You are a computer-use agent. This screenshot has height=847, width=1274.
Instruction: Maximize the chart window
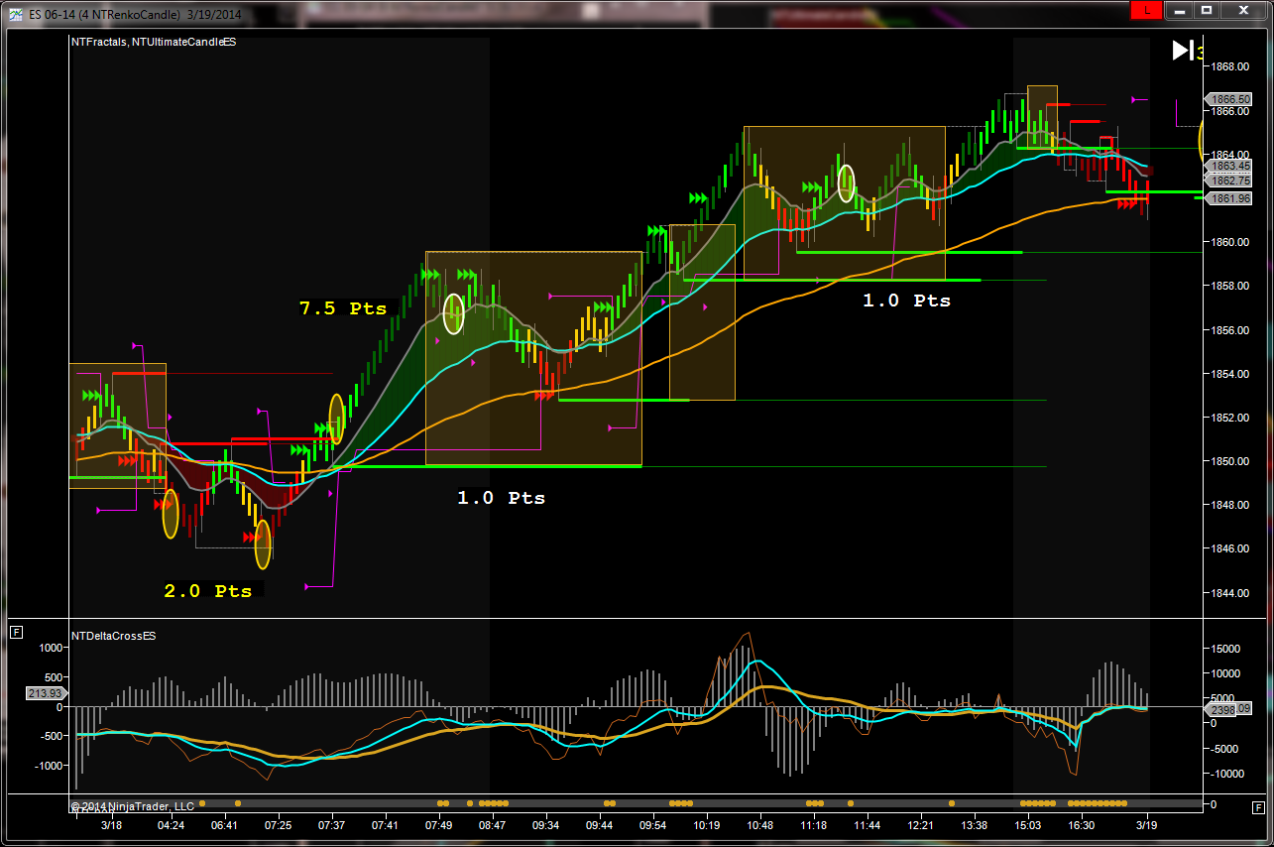(x=1207, y=10)
